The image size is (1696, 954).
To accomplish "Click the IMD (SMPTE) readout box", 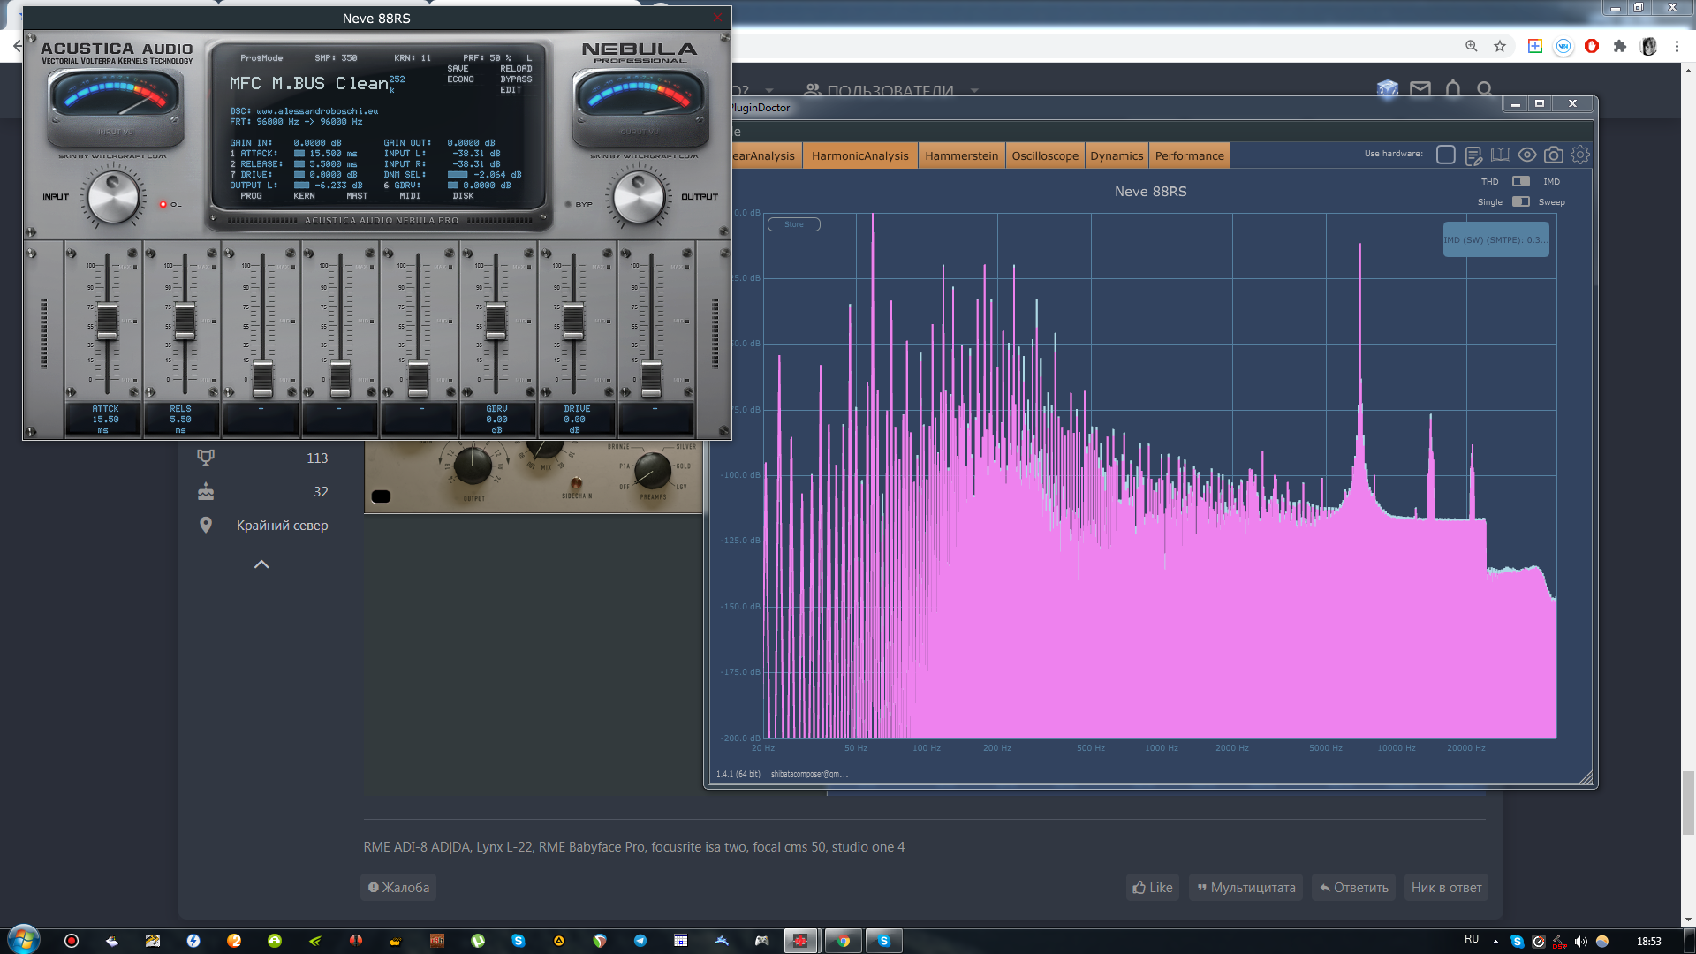I will point(1495,239).
